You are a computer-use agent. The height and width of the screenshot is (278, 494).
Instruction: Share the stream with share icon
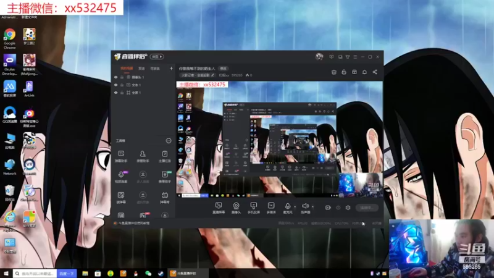[375, 72]
